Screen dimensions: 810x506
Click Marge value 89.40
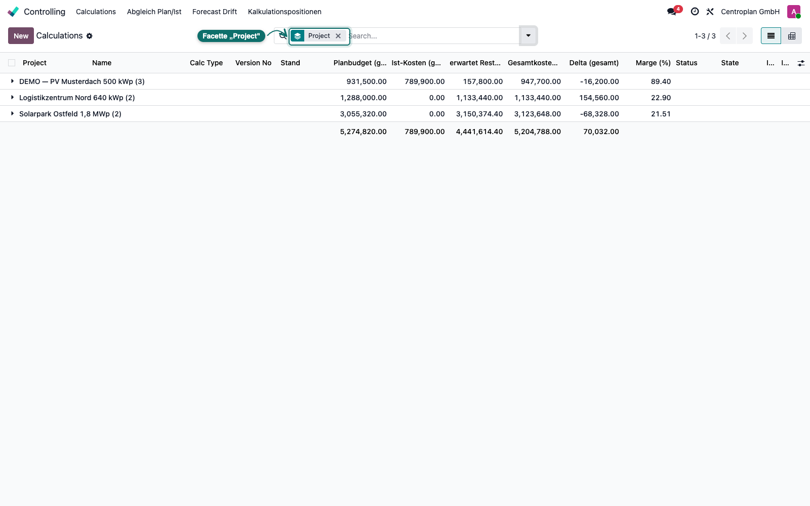click(x=661, y=81)
